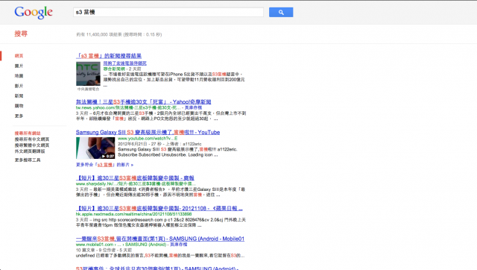
Task: Expand the 更多 sidebar categories
Action: pos(19,116)
